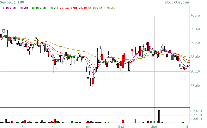The image size is (207, 128).
Task: Click the Jul month label
Action: click(x=186, y=126)
